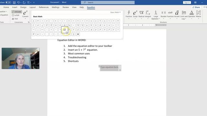Insert the division sign symbol
This screenshot has width=207, height=116.
click(60, 21)
